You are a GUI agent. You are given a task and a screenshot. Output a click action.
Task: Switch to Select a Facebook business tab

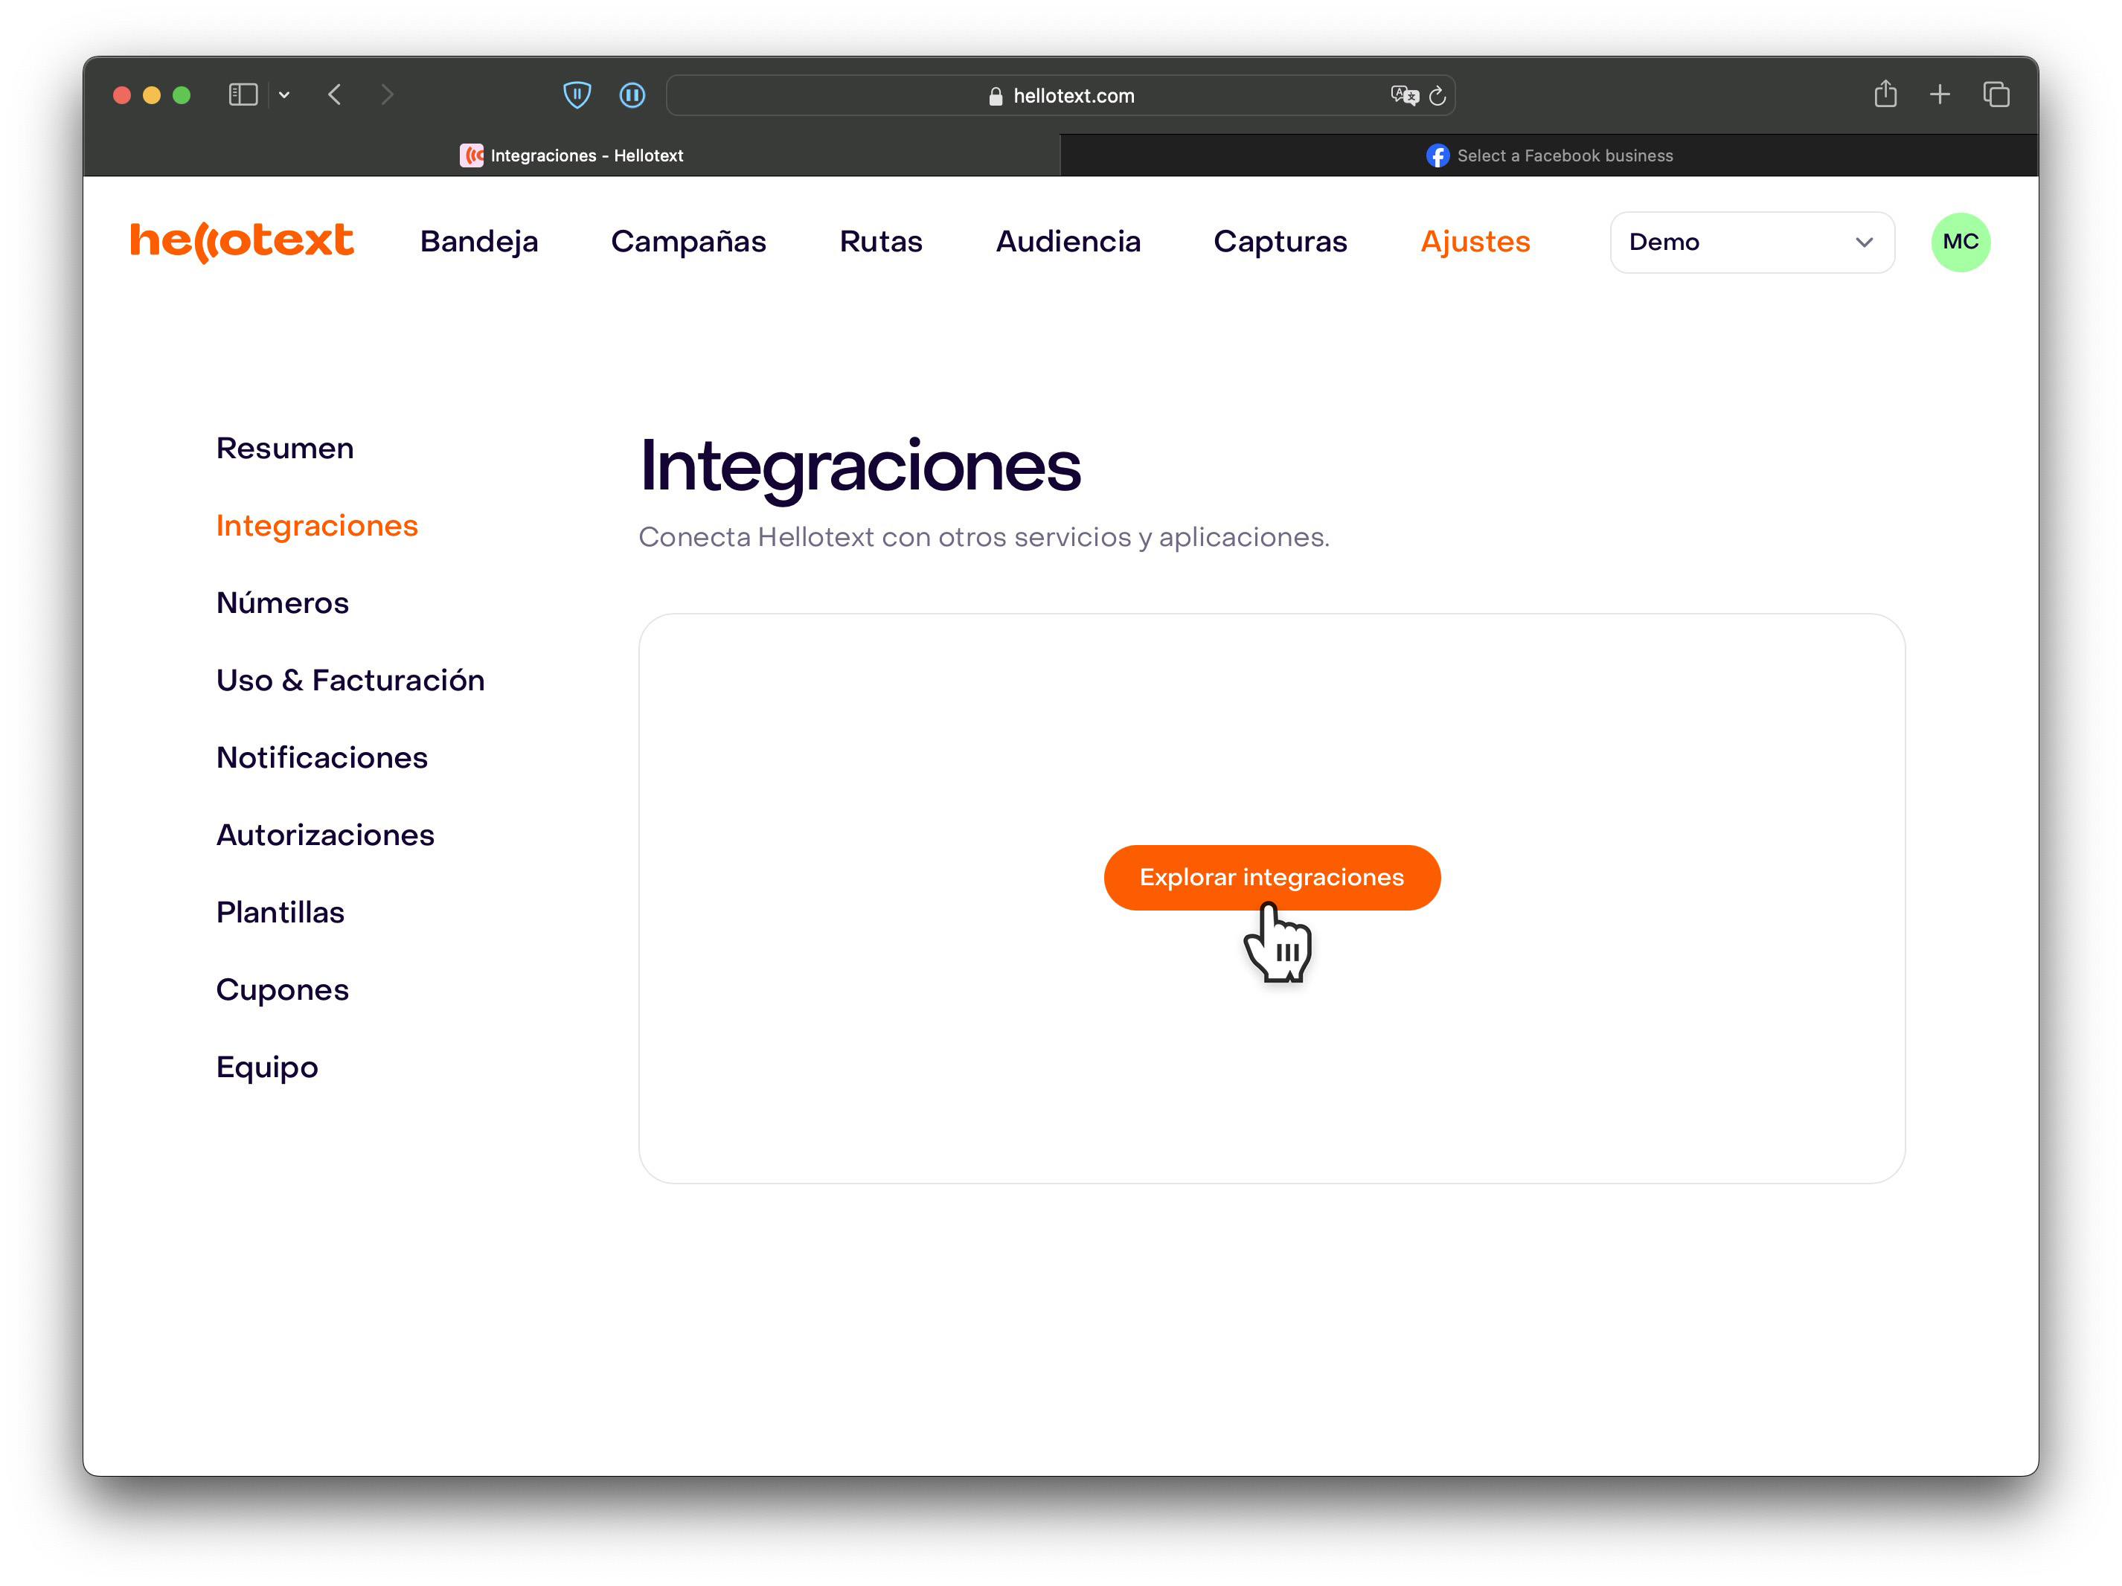1549,155
